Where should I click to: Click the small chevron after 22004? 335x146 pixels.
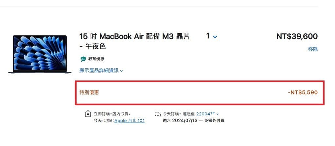(218, 114)
